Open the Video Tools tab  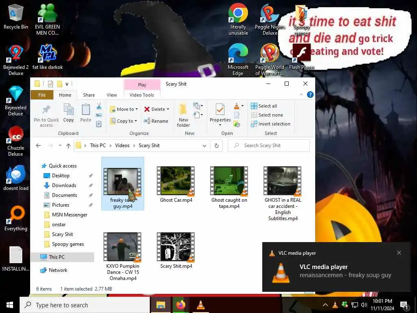click(x=142, y=95)
